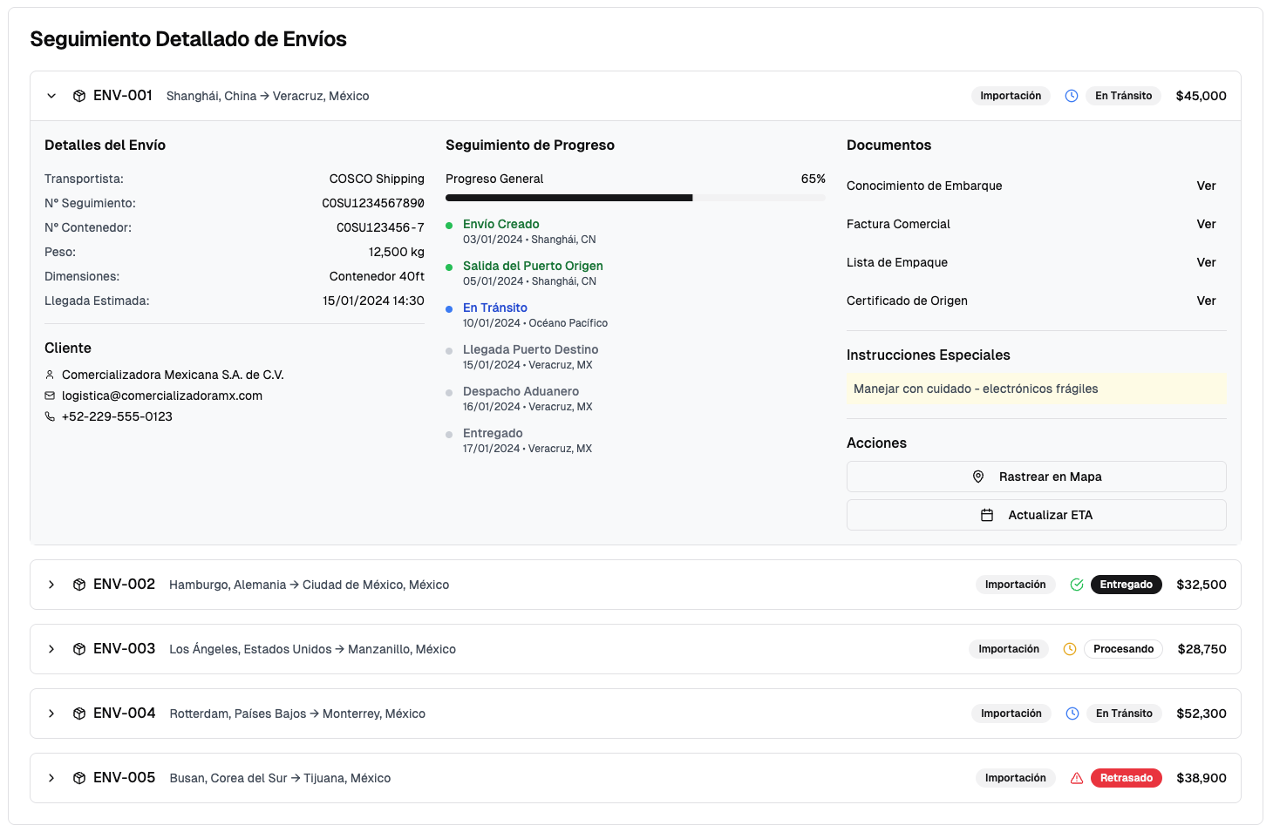The image size is (1273, 832).
Task: Click the clock icon next to ENV-001 En Tránsito
Action: tap(1072, 96)
